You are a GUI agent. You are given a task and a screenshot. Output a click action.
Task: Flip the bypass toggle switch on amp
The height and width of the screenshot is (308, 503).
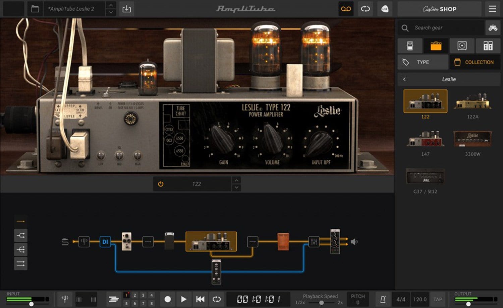(107, 91)
